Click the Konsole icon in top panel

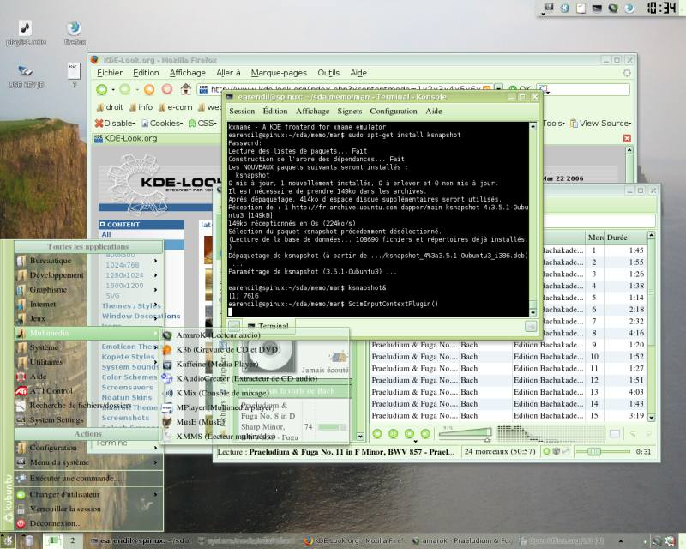click(597, 8)
